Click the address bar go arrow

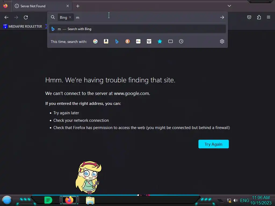click(x=222, y=17)
